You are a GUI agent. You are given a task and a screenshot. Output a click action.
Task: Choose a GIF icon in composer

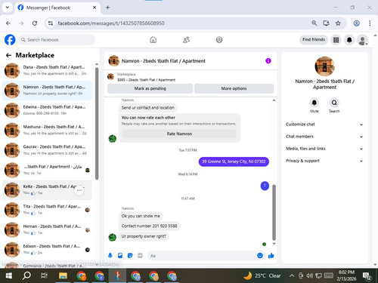tap(140, 256)
